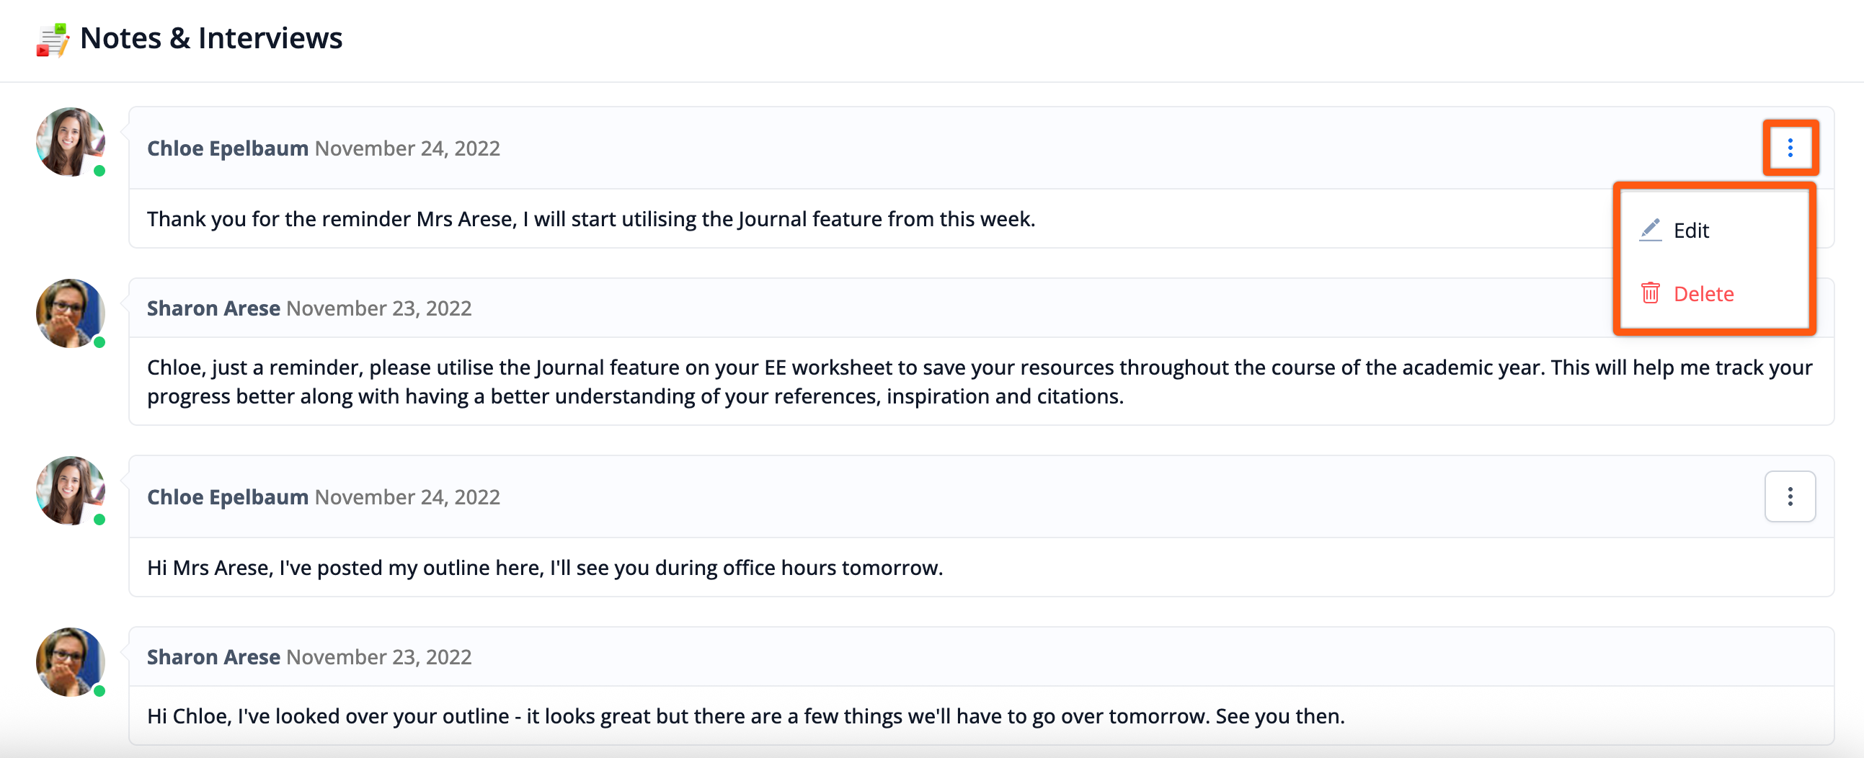Viewport: 1864px width, 758px height.
Task: Click Chloe's avatar beside the outline note
Action: [x=70, y=491]
